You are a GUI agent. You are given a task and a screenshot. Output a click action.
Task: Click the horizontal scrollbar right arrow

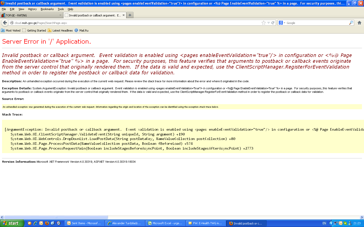click(x=362, y=217)
